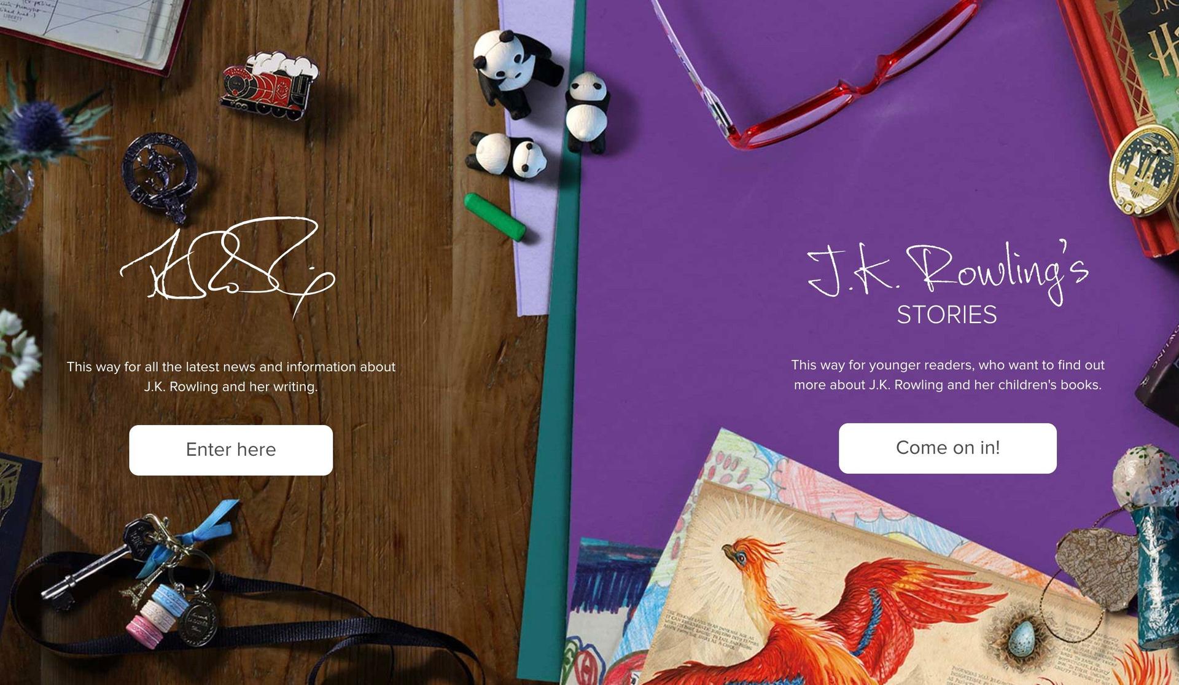The image size is (1179, 685).
Task: Click the green crayon piece
Action: point(495,217)
